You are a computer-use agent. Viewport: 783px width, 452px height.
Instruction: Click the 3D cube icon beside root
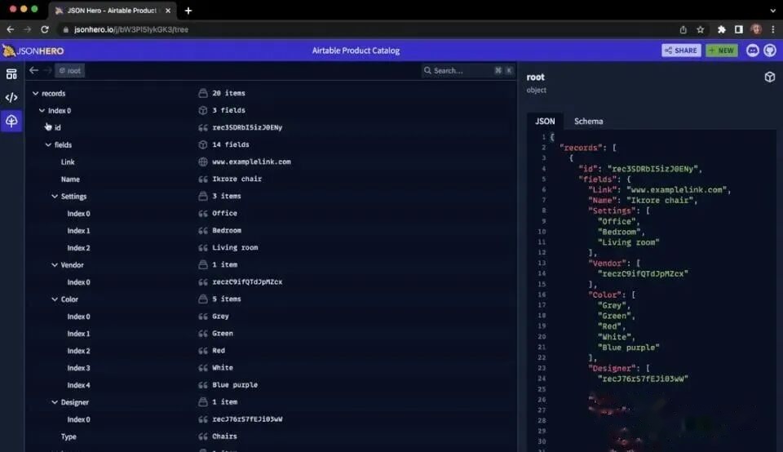769,77
